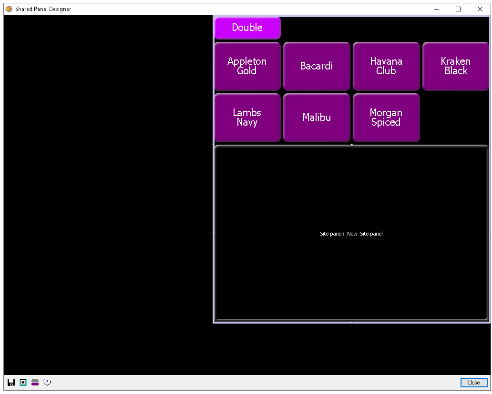492x394 pixels.
Task: Select the New Site panel area
Action: pos(351,233)
